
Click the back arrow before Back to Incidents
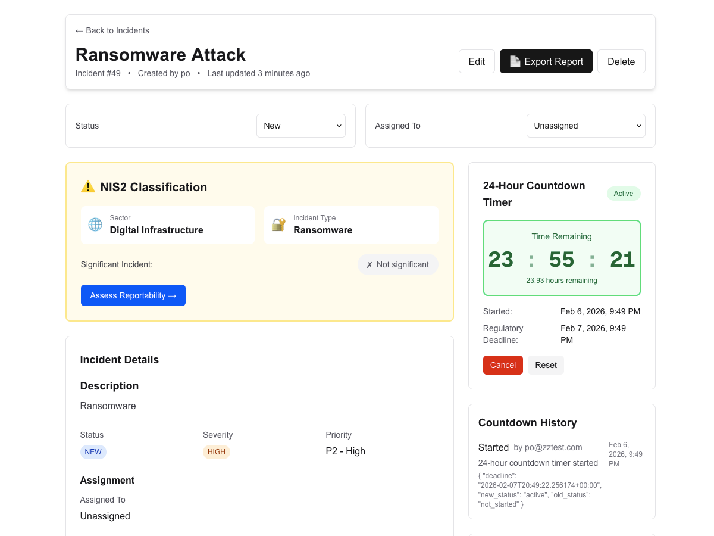point(78,30)
